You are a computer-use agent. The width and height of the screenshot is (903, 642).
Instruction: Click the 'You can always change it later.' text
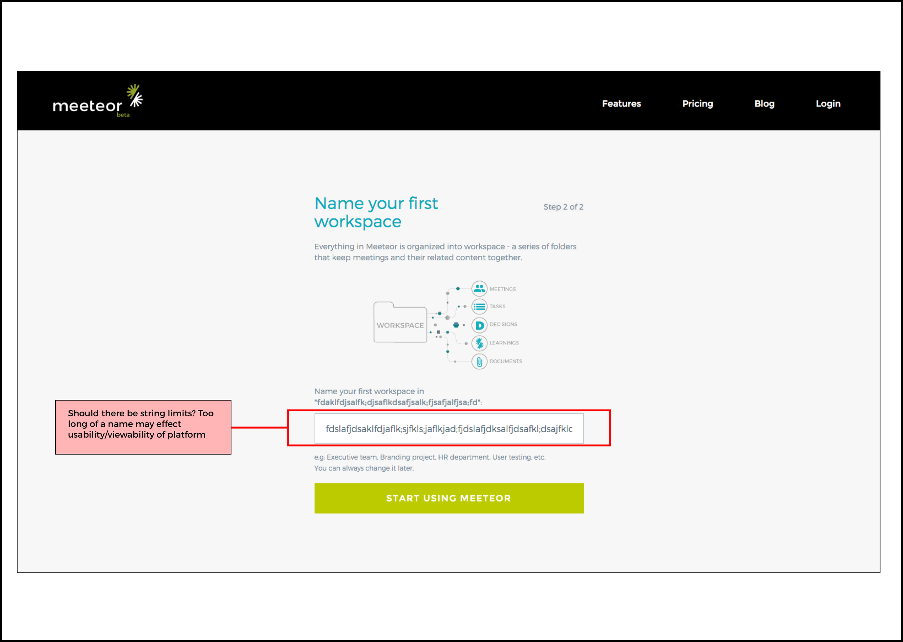point(364,468)
